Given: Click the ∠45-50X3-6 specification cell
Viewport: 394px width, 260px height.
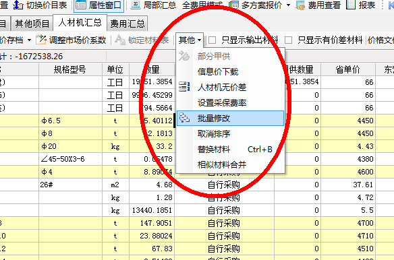Looking at the screenshot, I should pyautogui.click(x=70, y=159).
